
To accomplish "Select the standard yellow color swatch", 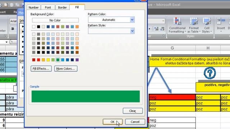I will 48,60.
